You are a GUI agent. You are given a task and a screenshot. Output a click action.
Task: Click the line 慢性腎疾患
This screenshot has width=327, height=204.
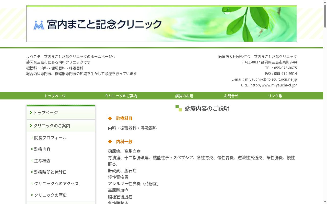click(x=118, y=177)
